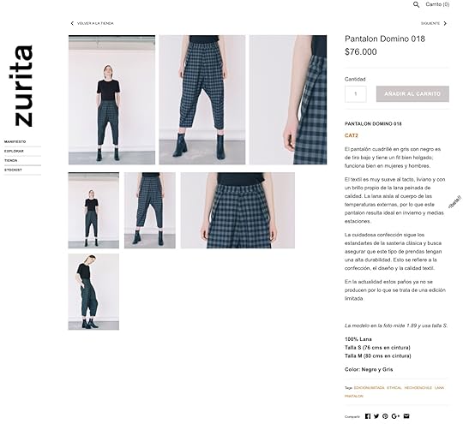Image resolution: width=463 pixels, height=424 pixels.
Task: Open Stockist menu item
Action: [x=13, y=170]
